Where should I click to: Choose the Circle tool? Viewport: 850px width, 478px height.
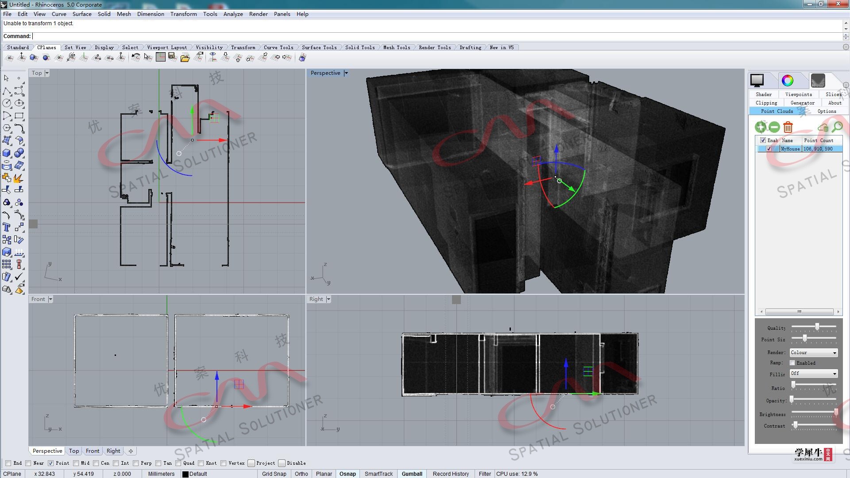7,103
